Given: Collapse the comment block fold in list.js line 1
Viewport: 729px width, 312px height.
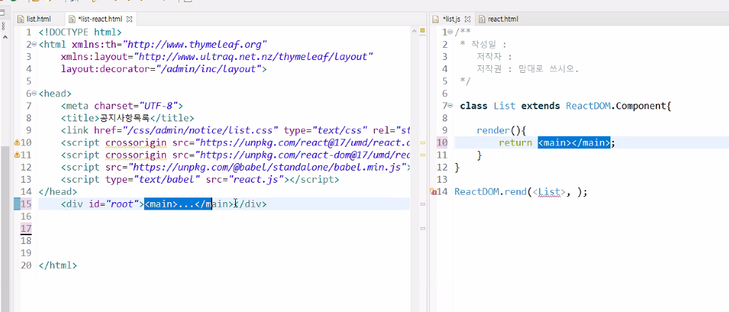Looking at the screenshot, I should pyautogui.click(x=451, y=32).
